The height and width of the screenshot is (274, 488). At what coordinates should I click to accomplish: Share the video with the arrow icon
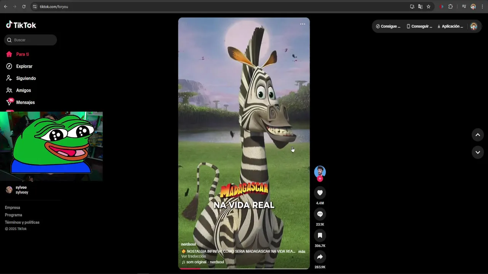(x=320, y=257)
